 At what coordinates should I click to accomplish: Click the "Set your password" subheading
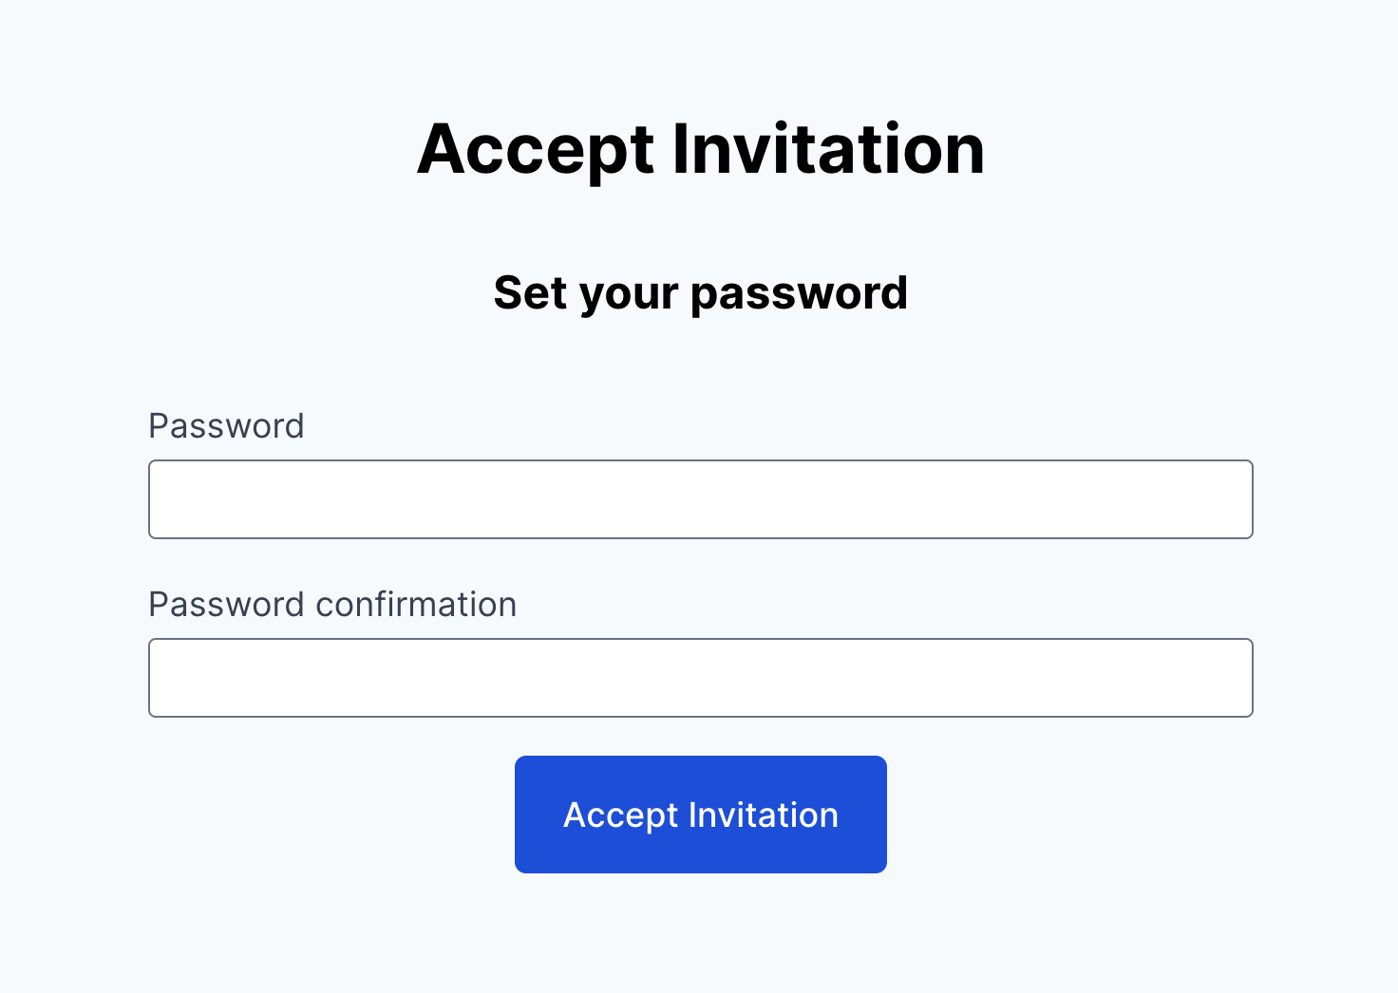(x=700, y=292)
